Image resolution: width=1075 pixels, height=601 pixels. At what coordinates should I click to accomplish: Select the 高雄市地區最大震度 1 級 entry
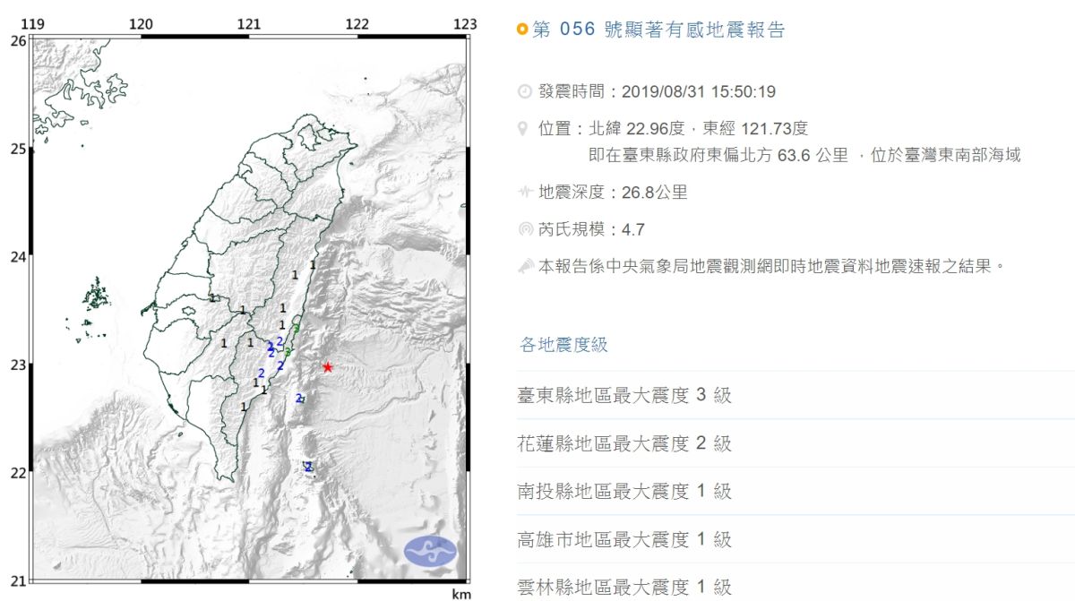(622, 539)
